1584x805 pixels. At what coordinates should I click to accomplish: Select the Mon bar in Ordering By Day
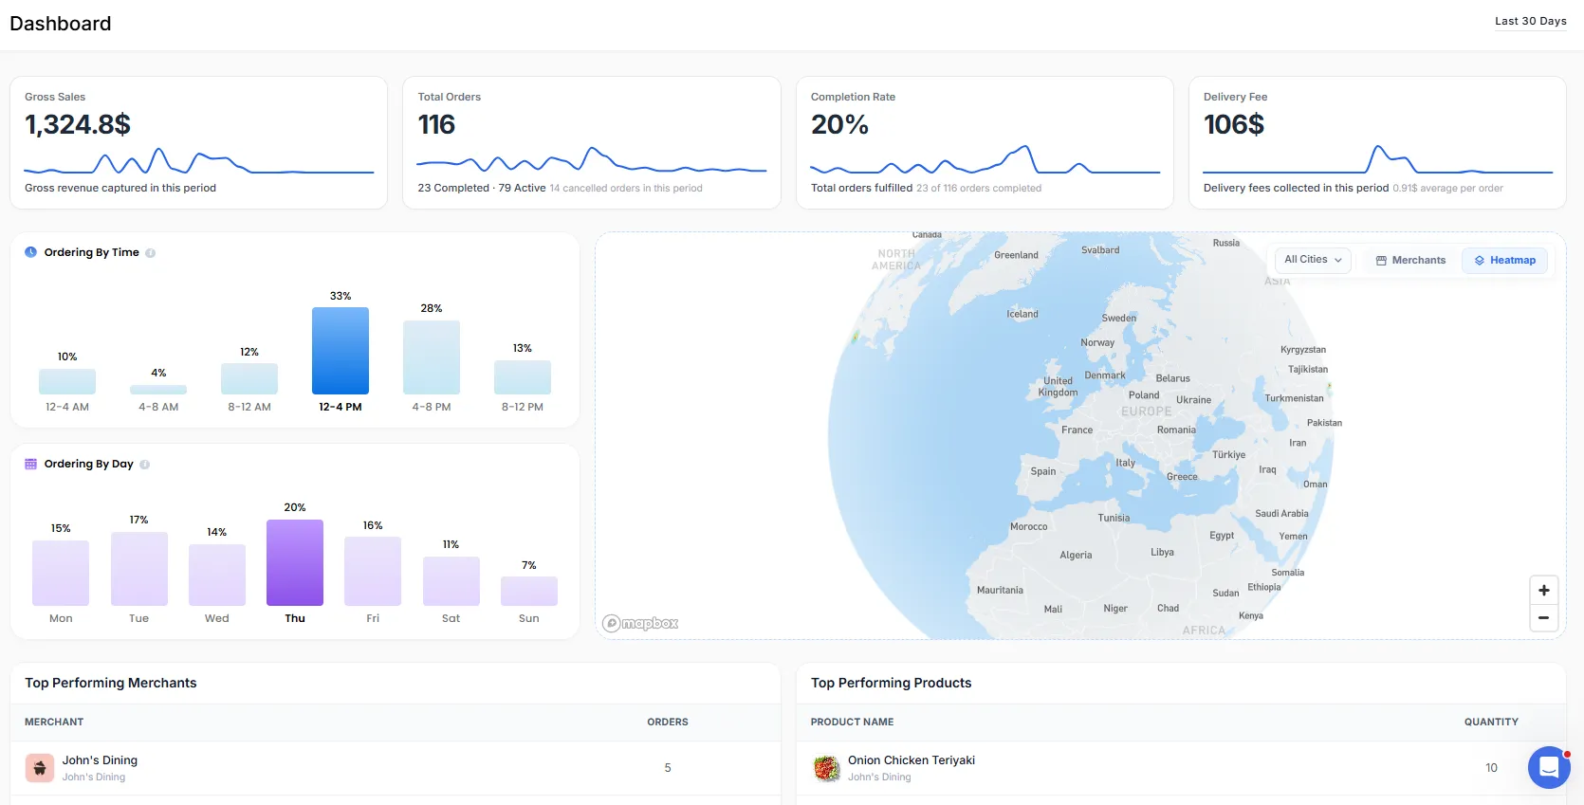tap(61, 573)
